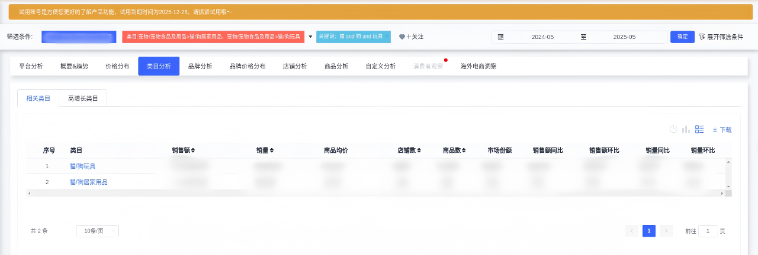Image resolution: width=758 pixels, height=255 pixels.
Task: Click the 销售额环比 column header
Action: click(x=604, y=151)
